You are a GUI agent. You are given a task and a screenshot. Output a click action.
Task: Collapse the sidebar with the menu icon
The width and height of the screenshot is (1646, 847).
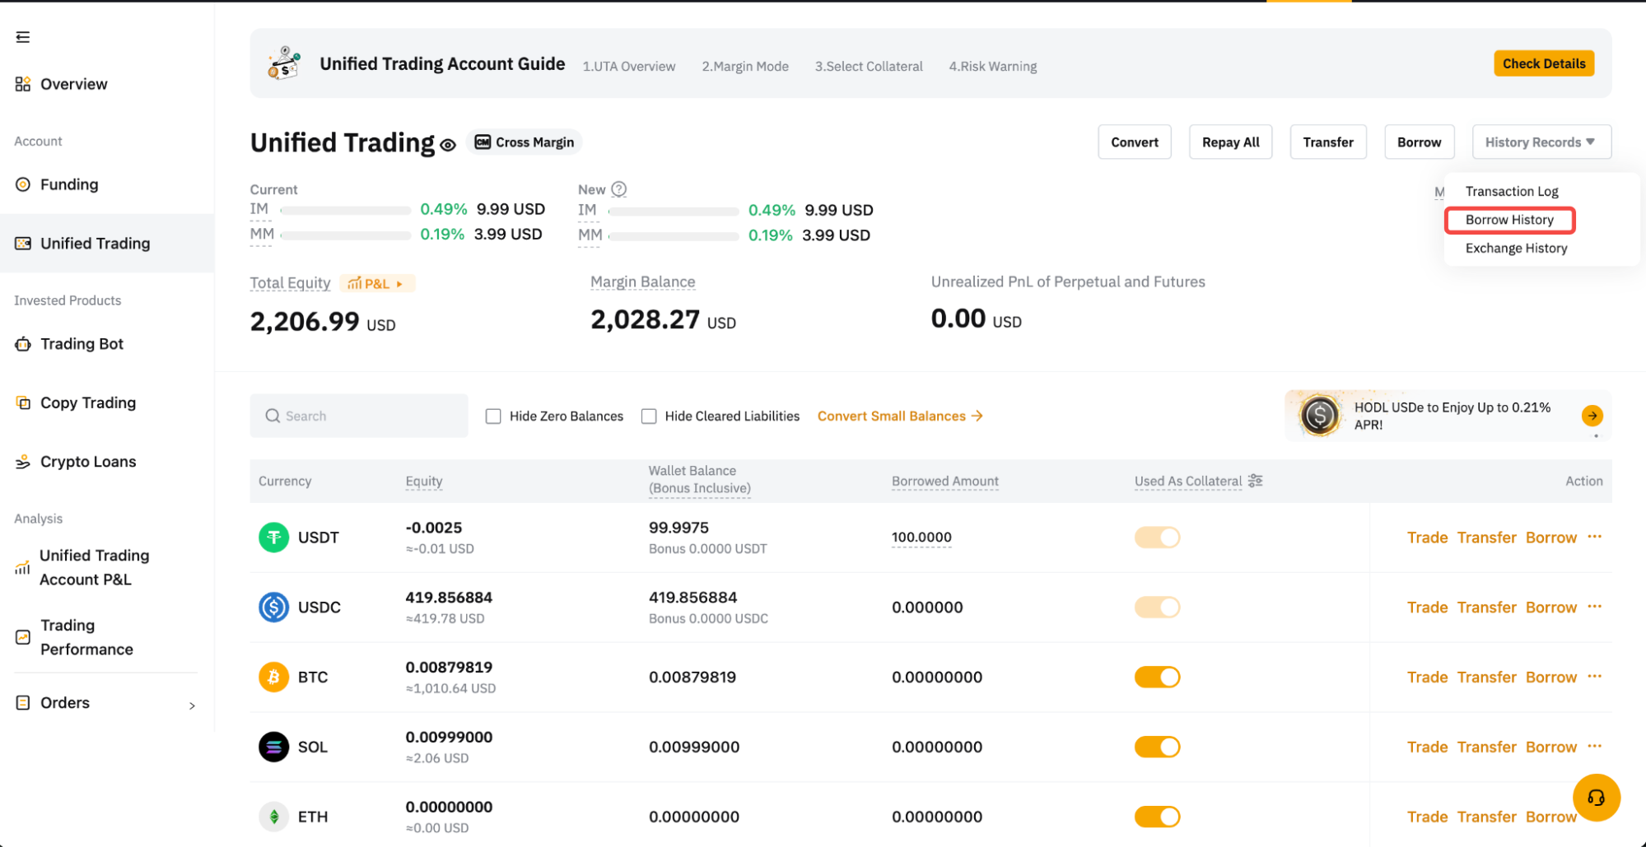(23, 37)
